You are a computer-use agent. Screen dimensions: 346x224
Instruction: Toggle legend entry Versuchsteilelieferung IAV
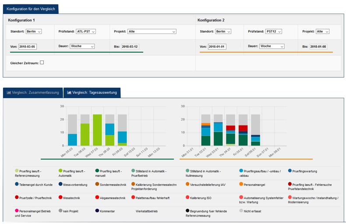[206, 185]
